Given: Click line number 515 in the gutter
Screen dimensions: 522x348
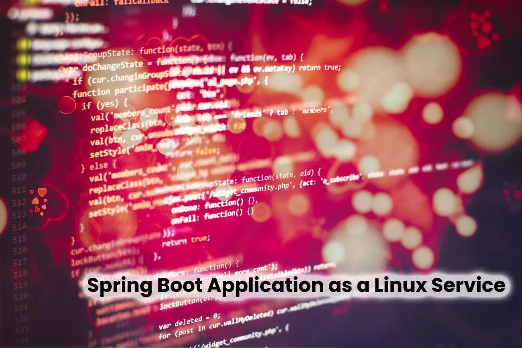Looking at the screenshot, I should coord(20,239).
